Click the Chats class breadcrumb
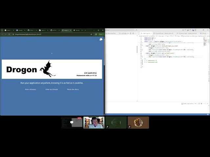 coord(177,36)
